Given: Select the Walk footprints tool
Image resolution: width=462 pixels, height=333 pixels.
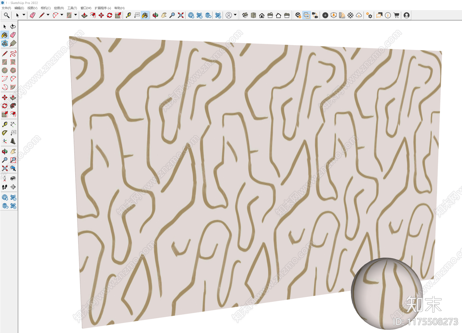Looking at the screenshot, I should tap(5, 187).
